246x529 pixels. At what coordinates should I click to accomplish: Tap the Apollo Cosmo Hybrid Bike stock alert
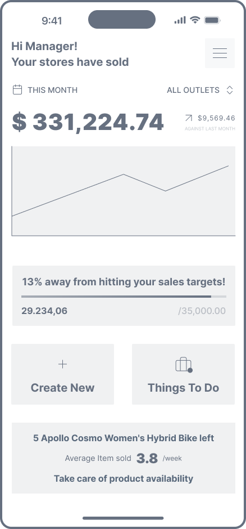click(x=124, y=458)
